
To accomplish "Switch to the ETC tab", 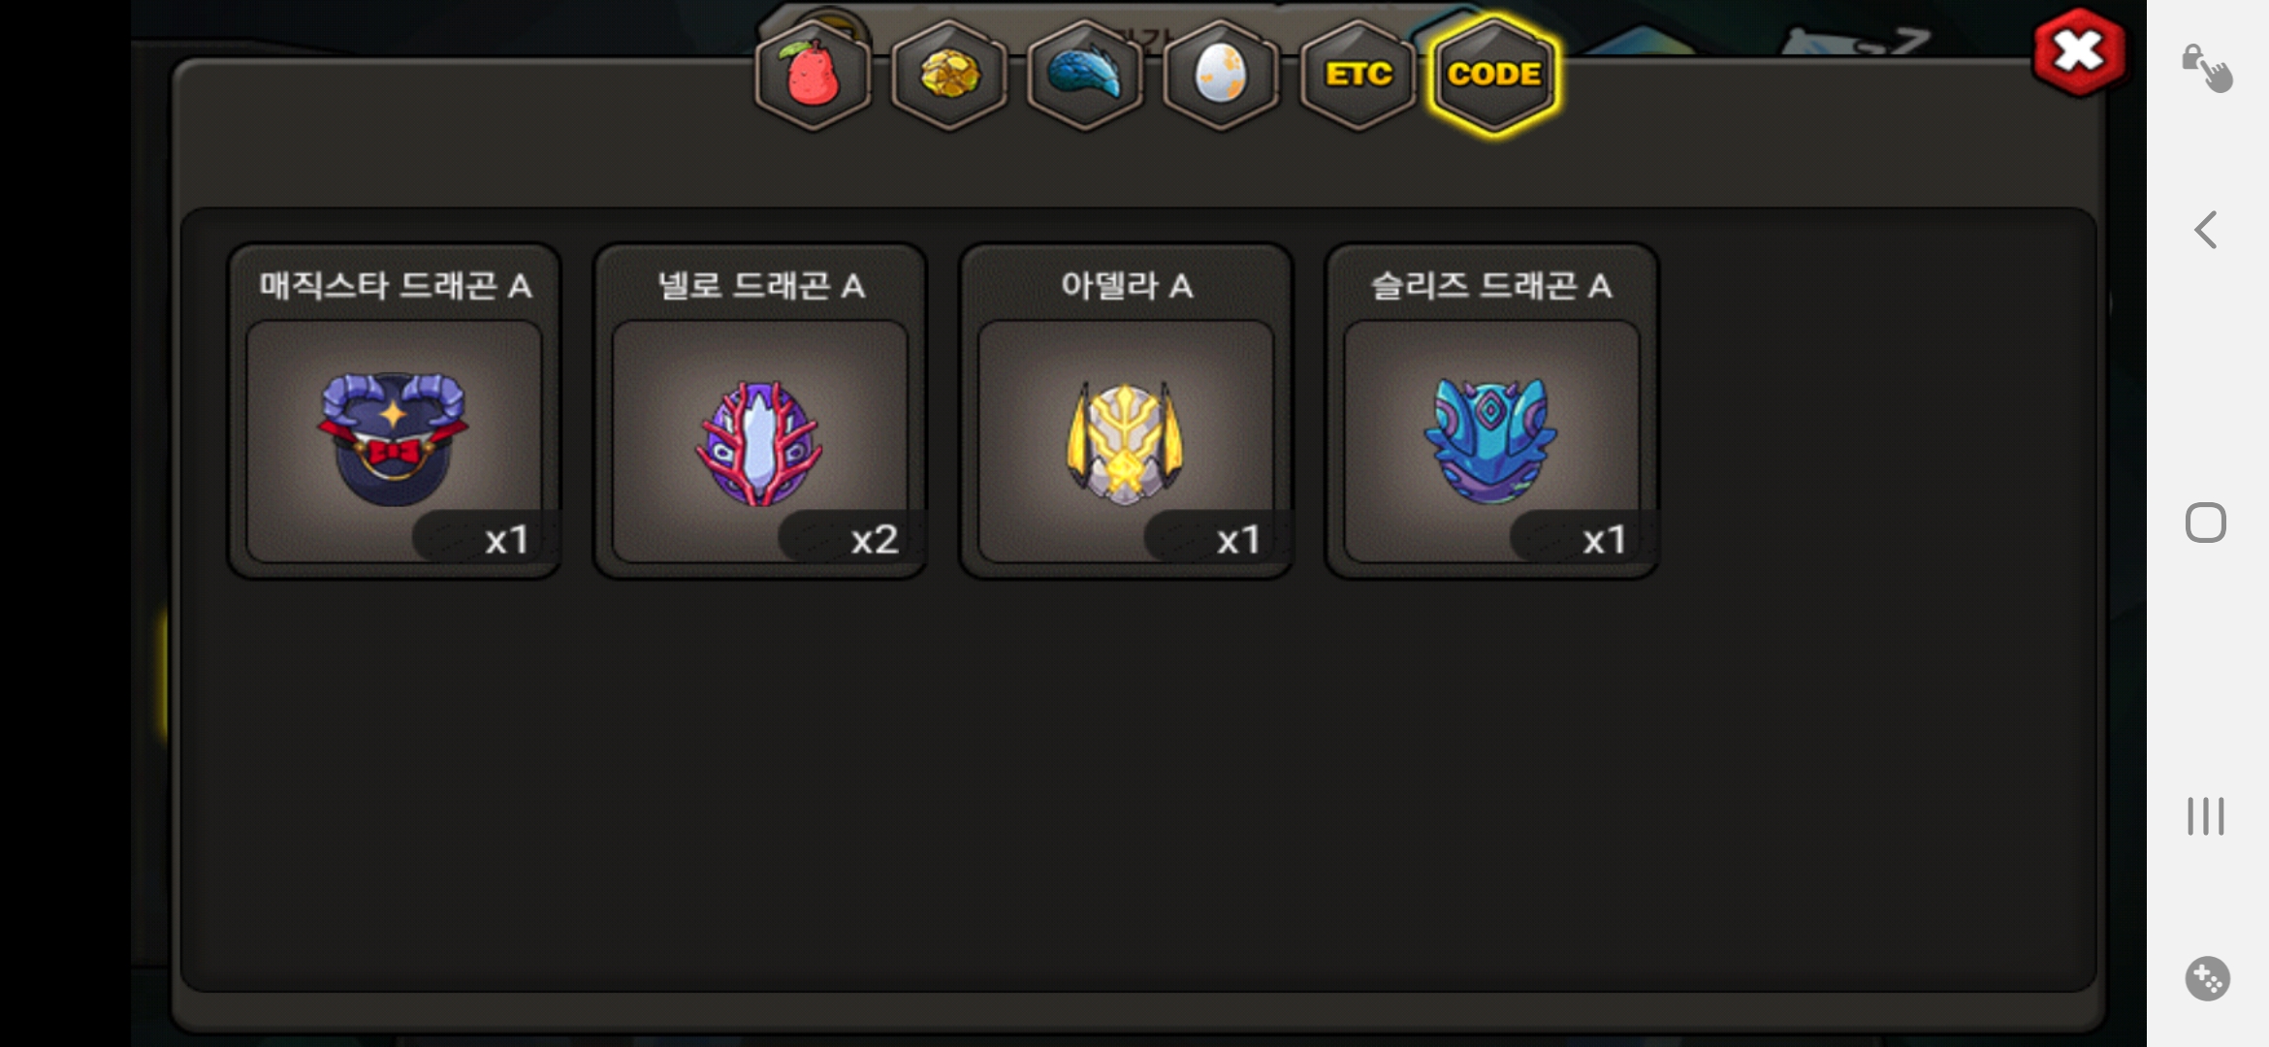I will point(1358,75).
